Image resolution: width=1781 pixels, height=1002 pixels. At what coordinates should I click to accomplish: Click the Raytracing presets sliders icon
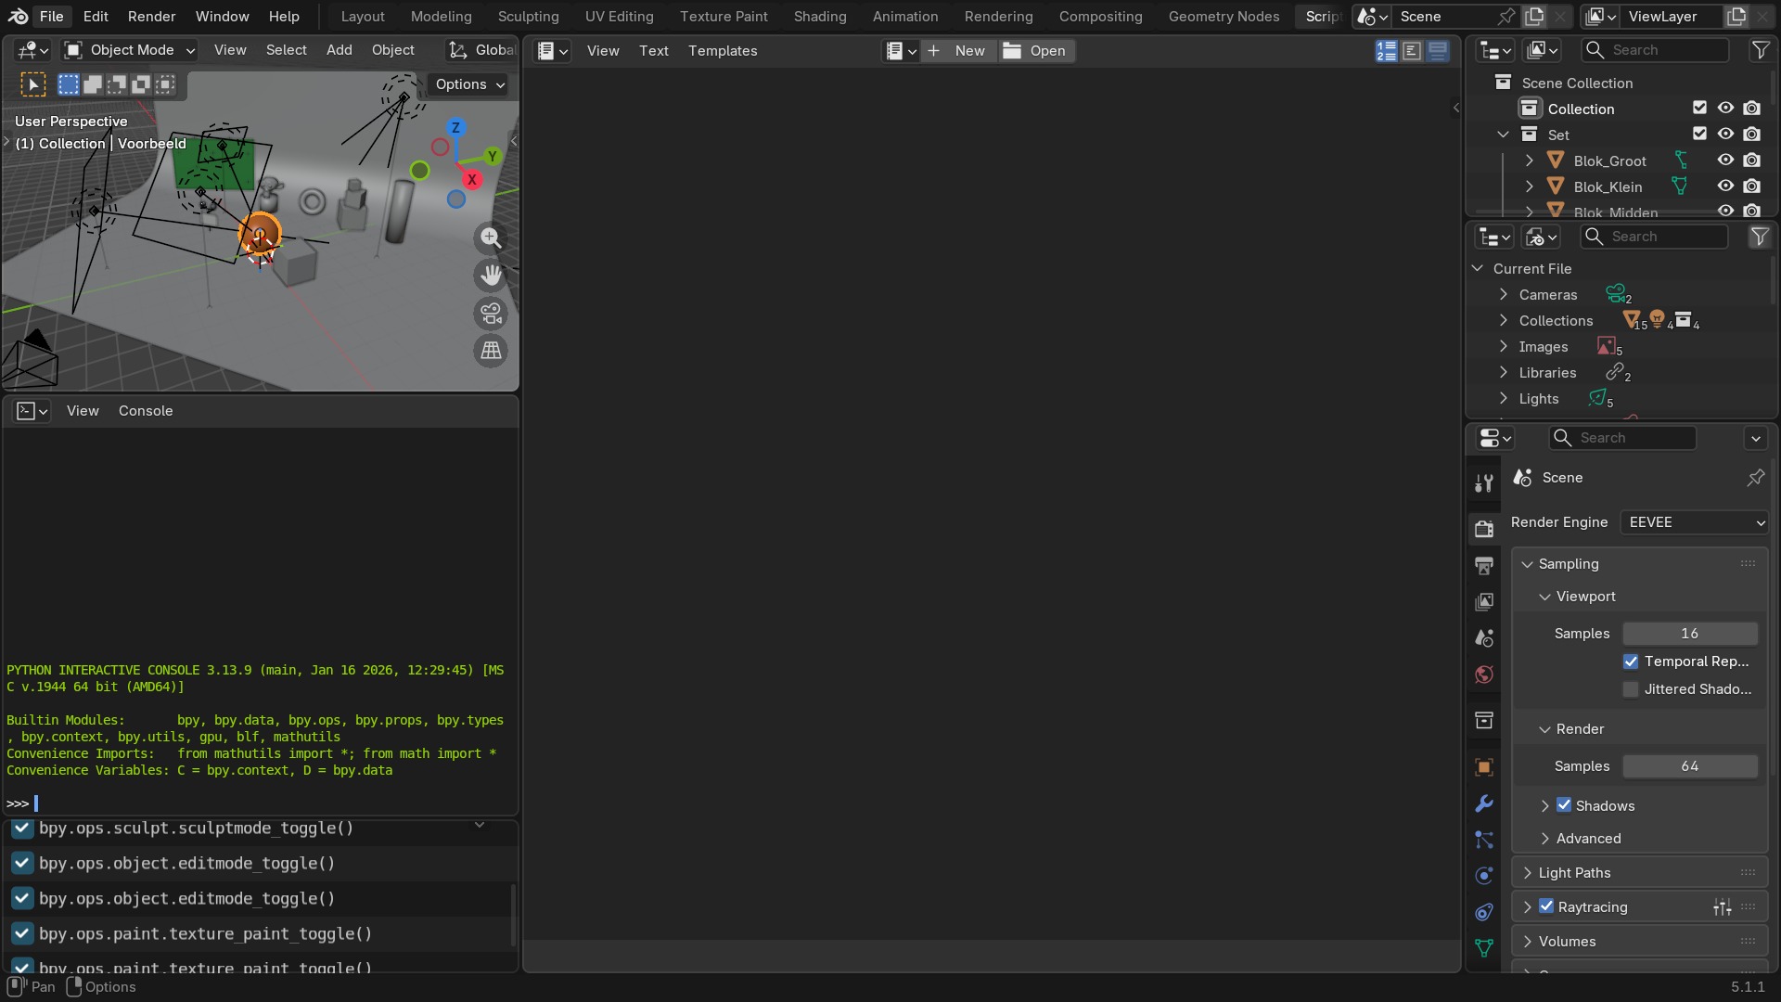click(1723, 907)
